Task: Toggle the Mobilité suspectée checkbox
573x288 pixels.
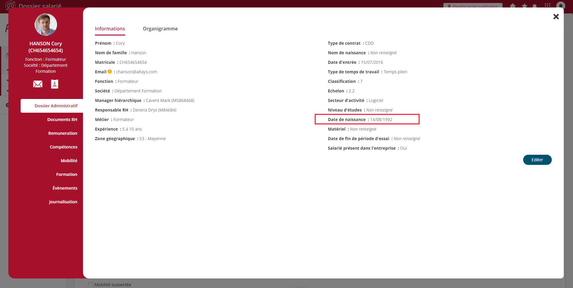Action: click(91, 285)
